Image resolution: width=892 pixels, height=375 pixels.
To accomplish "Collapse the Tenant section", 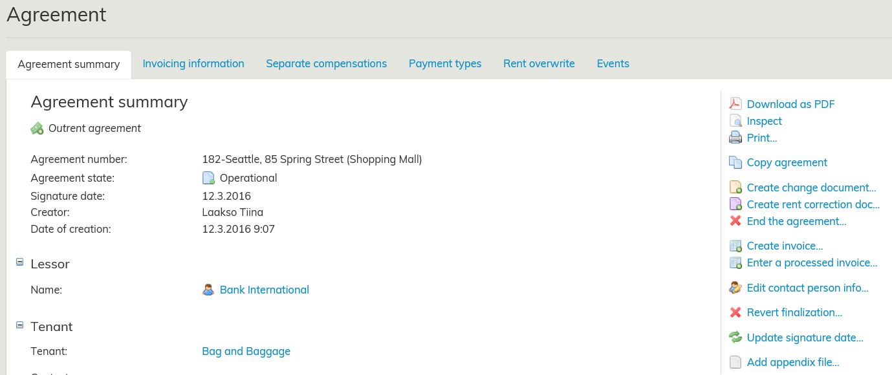I will click(19, 325).
